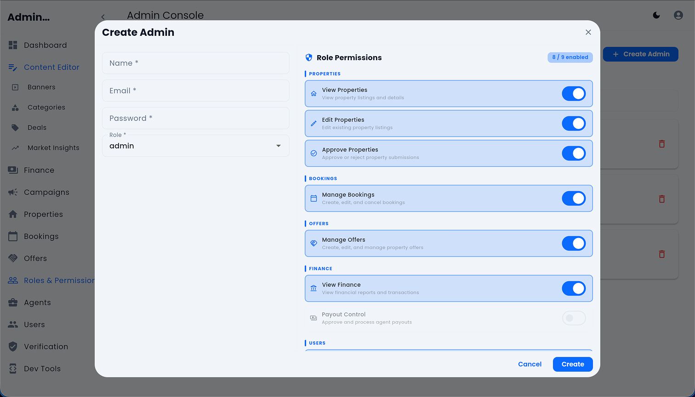The width and height of the screenshot is (695, 397).
Task: Open Market Insights in sidebar
Action: [x=53, y=148]
